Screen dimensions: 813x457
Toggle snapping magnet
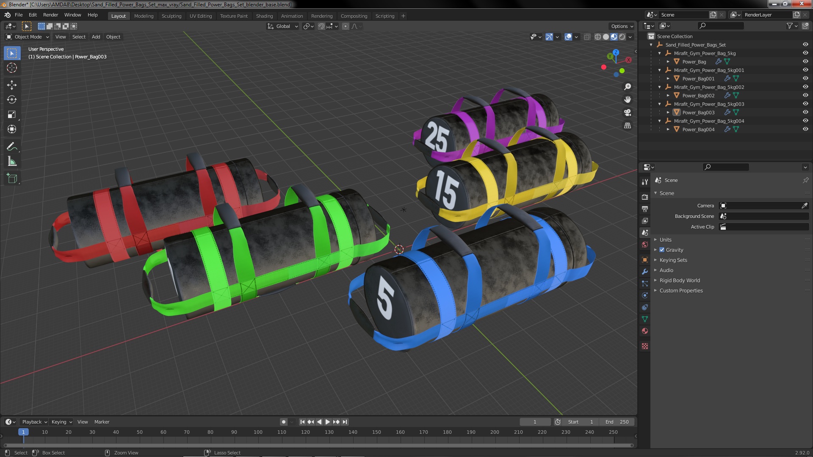[321, 26]
